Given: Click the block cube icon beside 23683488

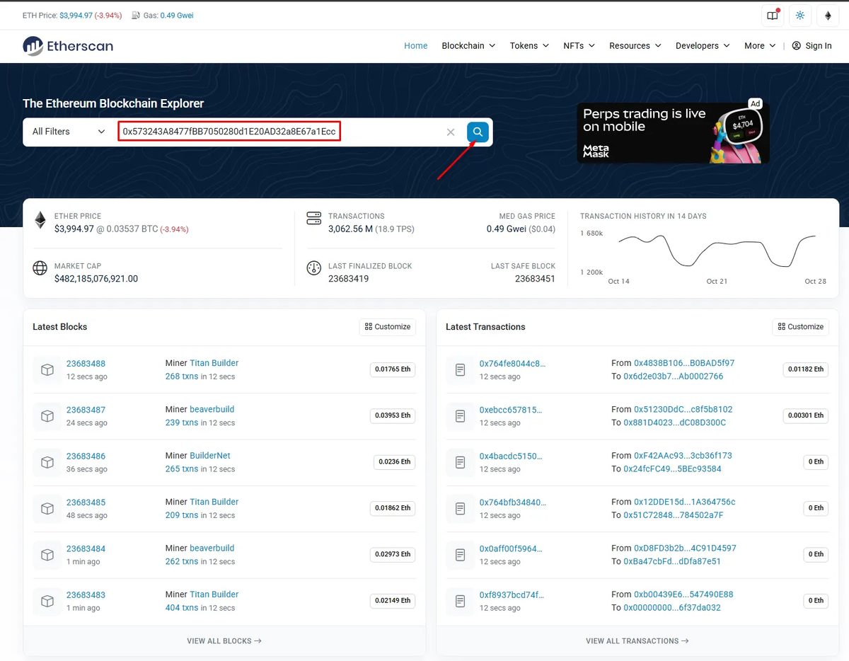Looking at the screenshot, I should pos(47,369).
